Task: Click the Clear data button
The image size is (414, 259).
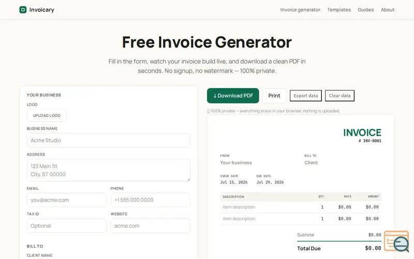Action: pos(339,96)
